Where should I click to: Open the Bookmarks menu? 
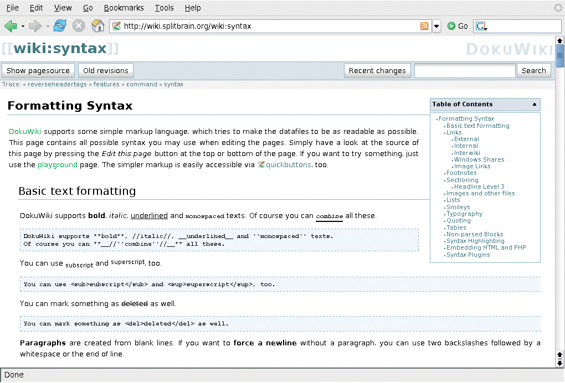click(124, 8)
